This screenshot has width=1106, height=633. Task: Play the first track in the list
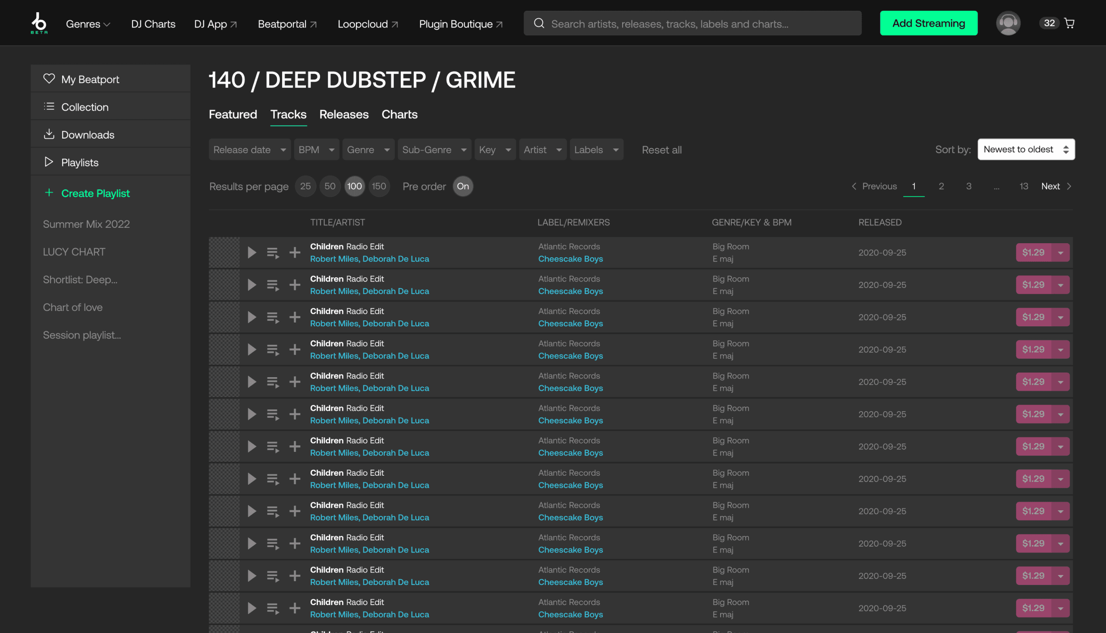tap(252, 253)
